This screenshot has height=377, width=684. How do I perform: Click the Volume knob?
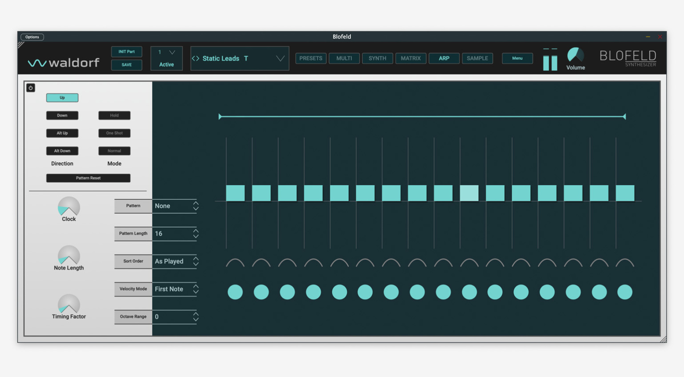click(x=575, y=56)
